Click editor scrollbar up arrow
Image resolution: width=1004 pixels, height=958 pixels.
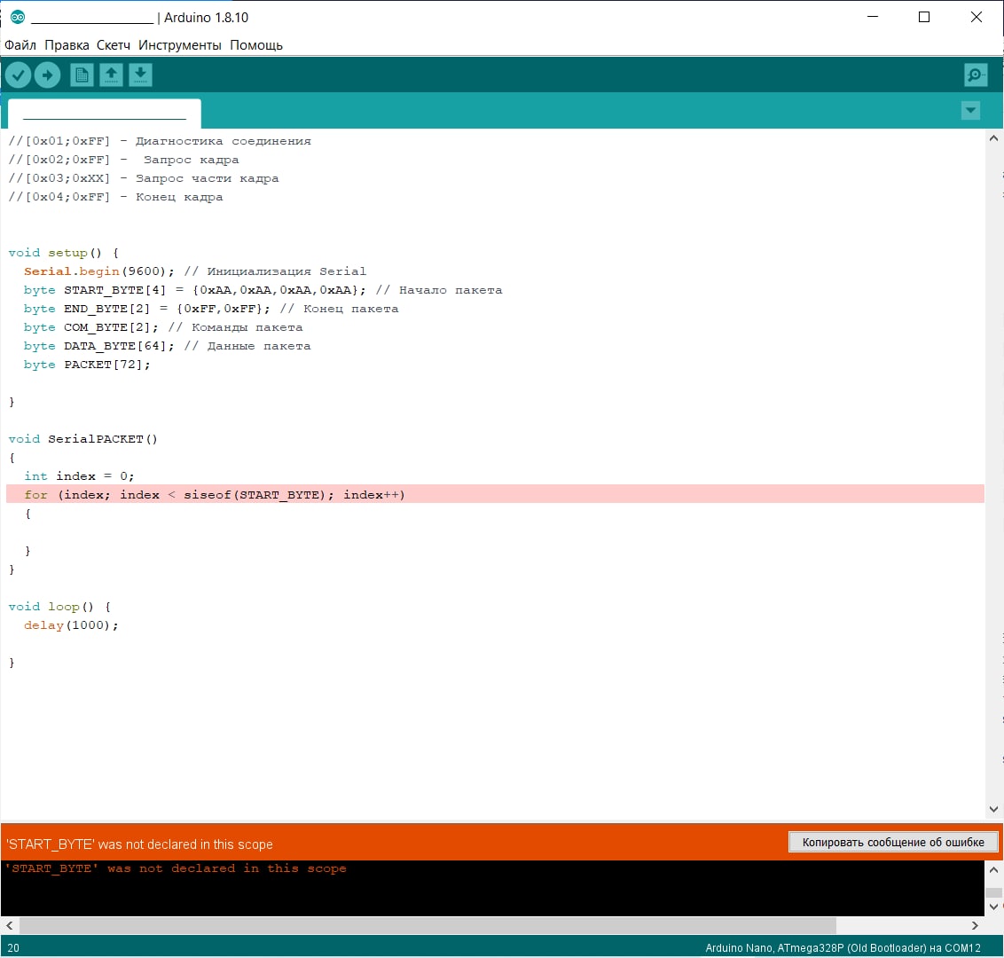click(993, 138)
